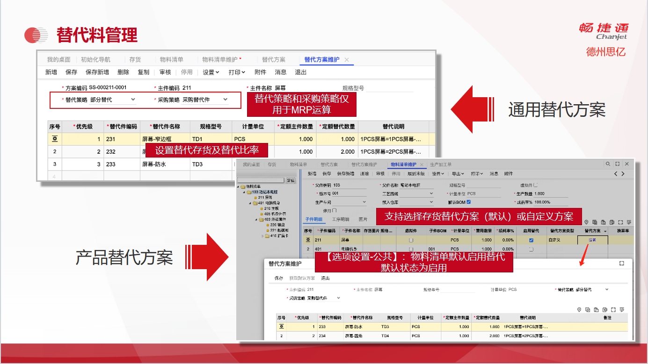Click the row icon of 子件 211 in BOM grid

(308, 240)
